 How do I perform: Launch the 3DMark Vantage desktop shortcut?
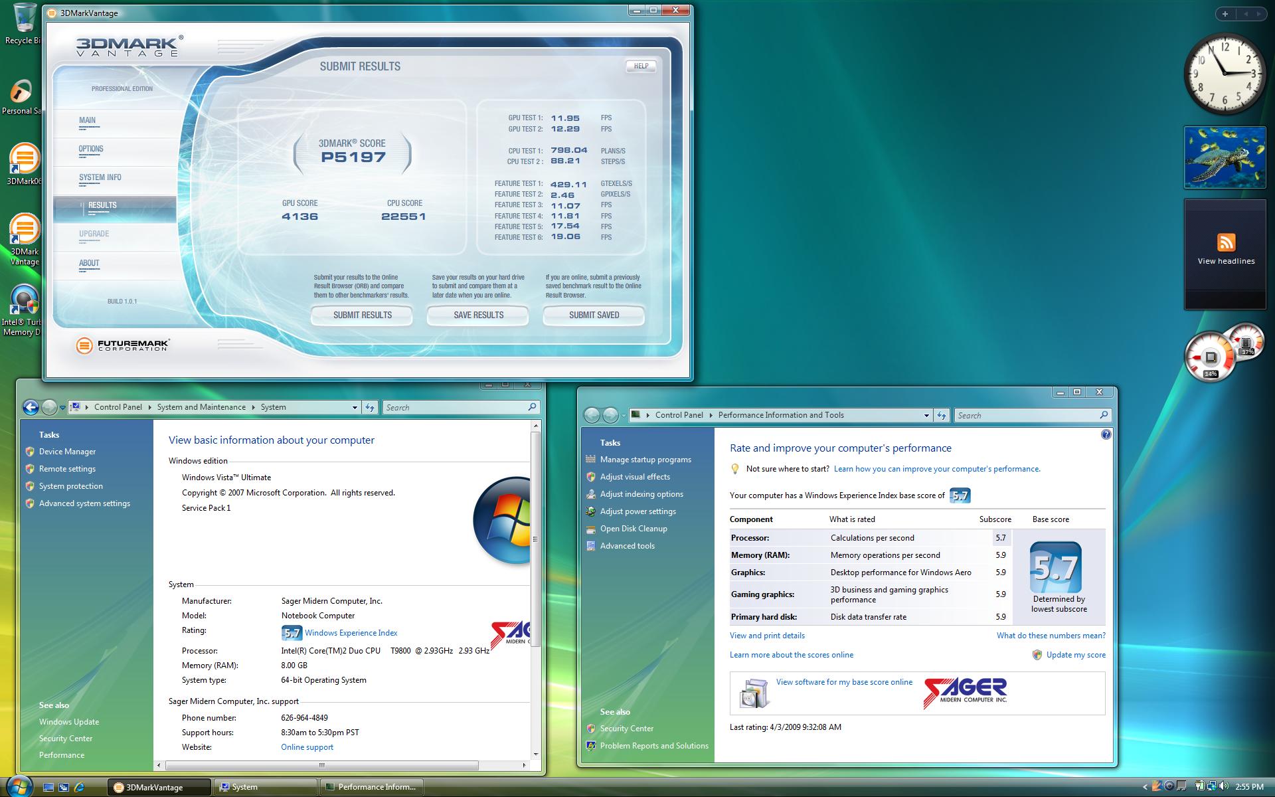coord(24,239)
